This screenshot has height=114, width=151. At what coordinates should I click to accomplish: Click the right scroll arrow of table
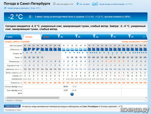146,98
